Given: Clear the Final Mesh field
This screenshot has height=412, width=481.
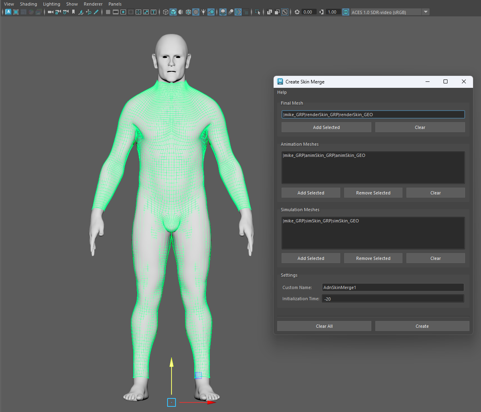Looking at the screenshot, I should coord(420,127).
